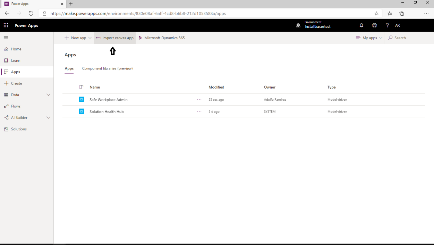This screenshot has height=245, width=434.
Task: Click Import canvas app button
Action: (114, 38)
